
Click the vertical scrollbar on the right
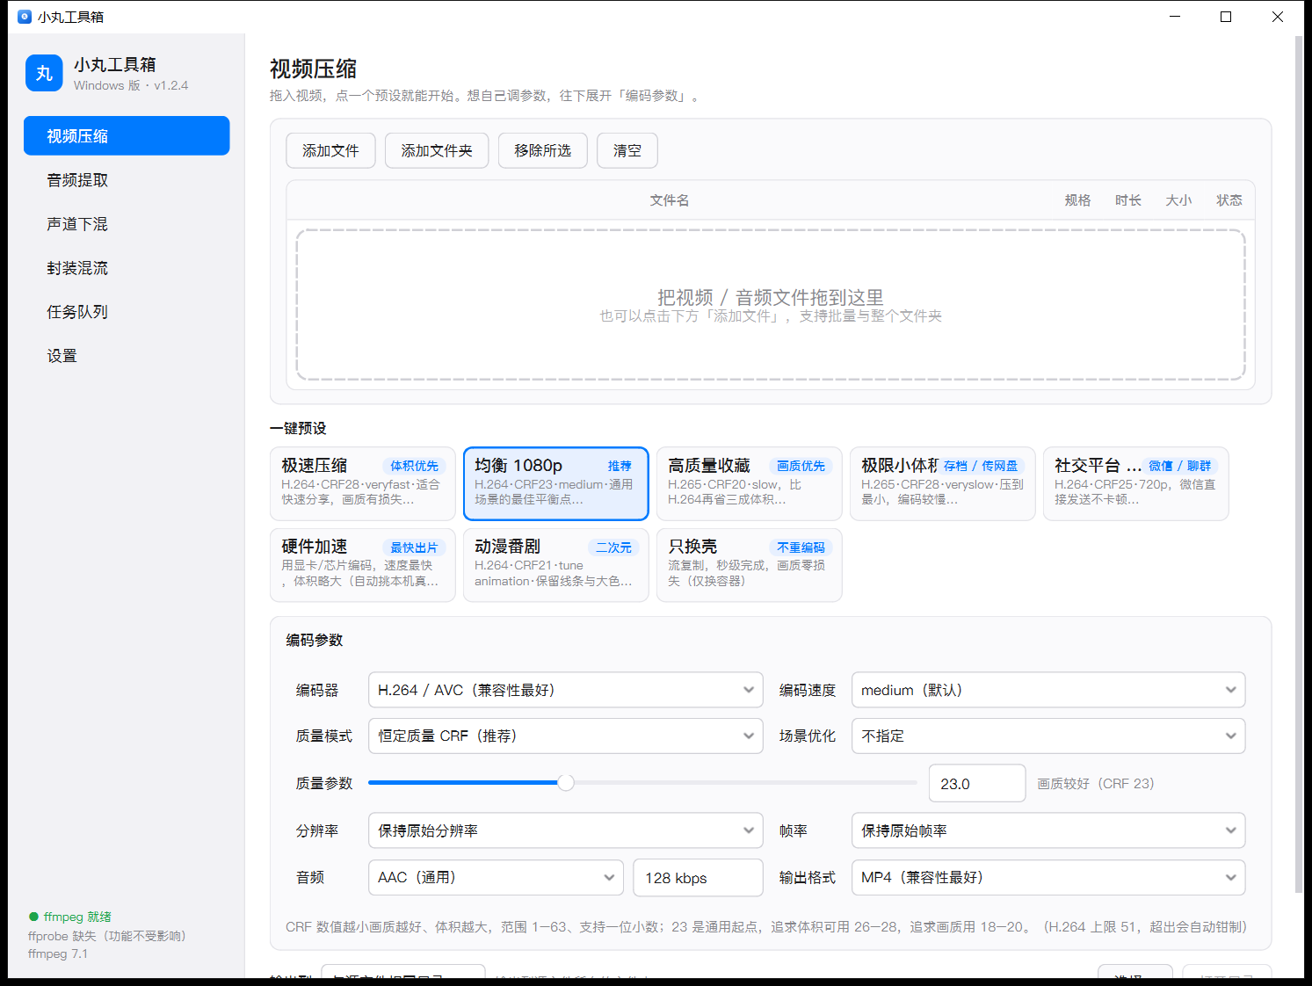pos(1299,466)
